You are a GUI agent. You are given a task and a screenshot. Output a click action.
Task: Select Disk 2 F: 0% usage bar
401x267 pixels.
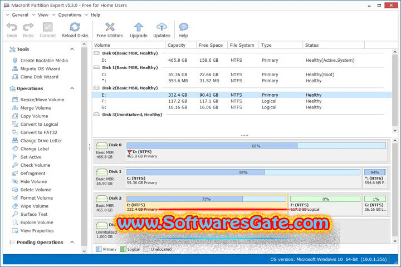point(325,199)
